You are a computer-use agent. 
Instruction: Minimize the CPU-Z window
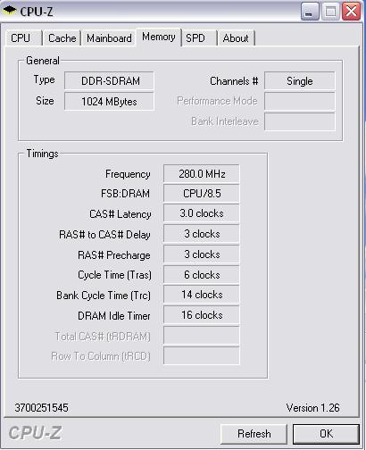pyautogui.click(x=310, y=12)
